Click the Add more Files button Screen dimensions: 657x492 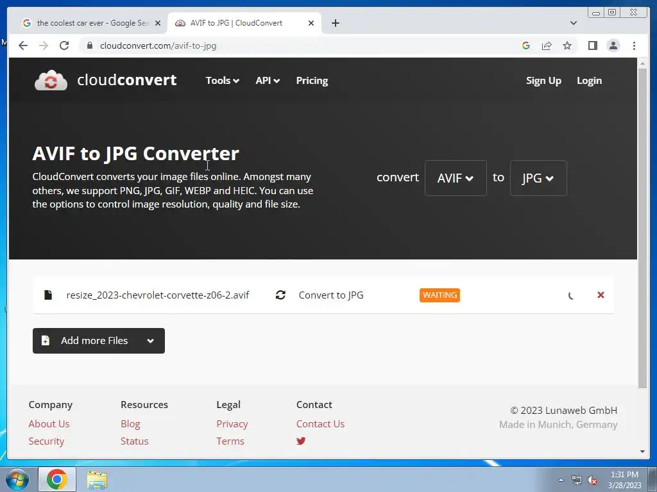click(99, 341)
